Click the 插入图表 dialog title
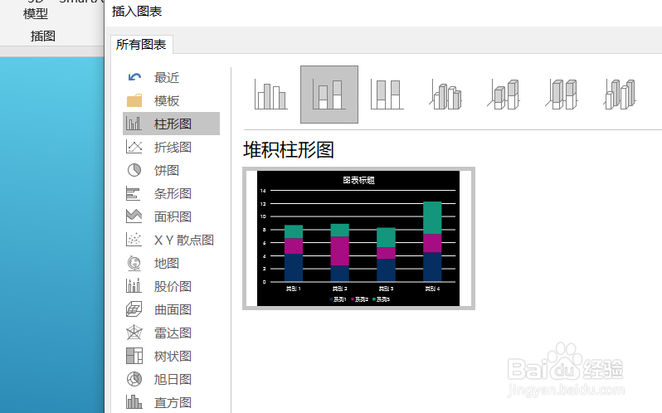 point(137,12)
